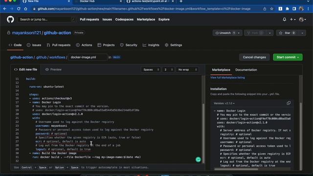Open Explore in top navigation
This screenshot has height=176, width=313.
coord(164,20)
